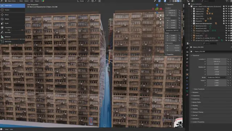Activate the Rotate tool
This screenshot has width=232, height=131.
(x=13, y=19)
